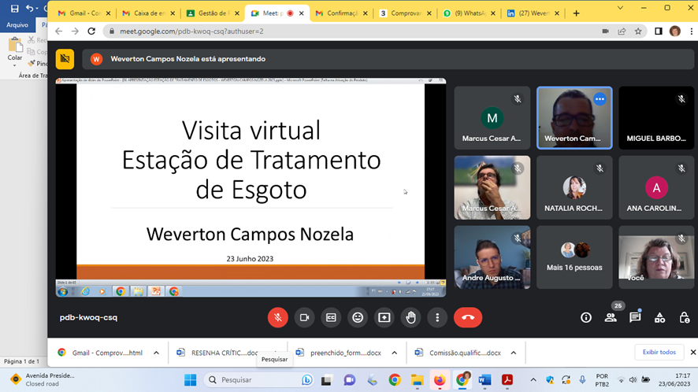Raise your hand in the meeting
Screen dimensions: 698x392
pyautogui.click(x=411, y=318)
